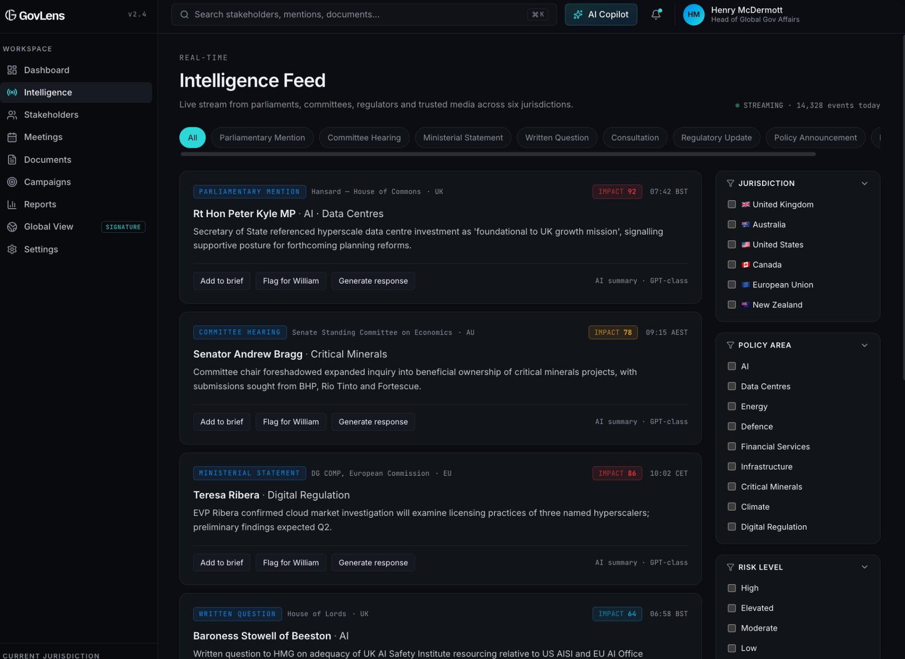Screen dimensions: 905x659
Task: Filter by Ministerial Statement
Action: [x=463, y=138]
